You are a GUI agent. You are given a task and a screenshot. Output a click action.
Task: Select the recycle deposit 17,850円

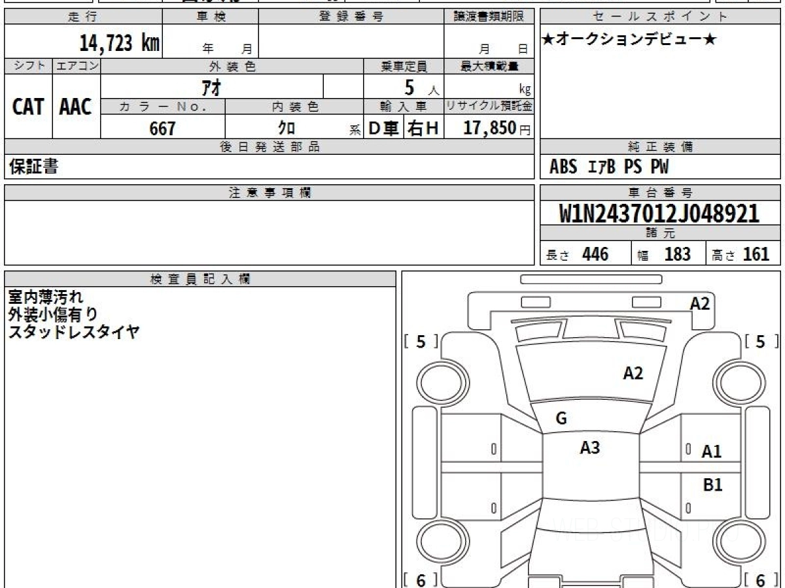[x=497, y=128]
